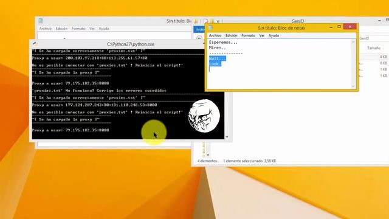The width and height of the screenshot is (389, 219).
Task: Click the new document icon in GenID quick access toolbar
Action: pyautogui.click(x=205, y=21)
